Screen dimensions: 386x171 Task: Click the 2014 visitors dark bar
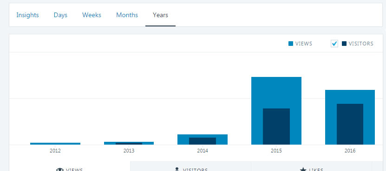pos(203,141)
